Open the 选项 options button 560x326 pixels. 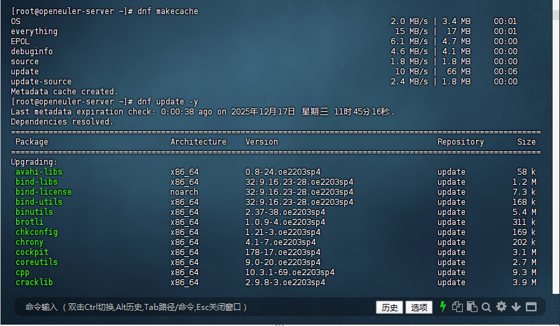coord(419,307)
